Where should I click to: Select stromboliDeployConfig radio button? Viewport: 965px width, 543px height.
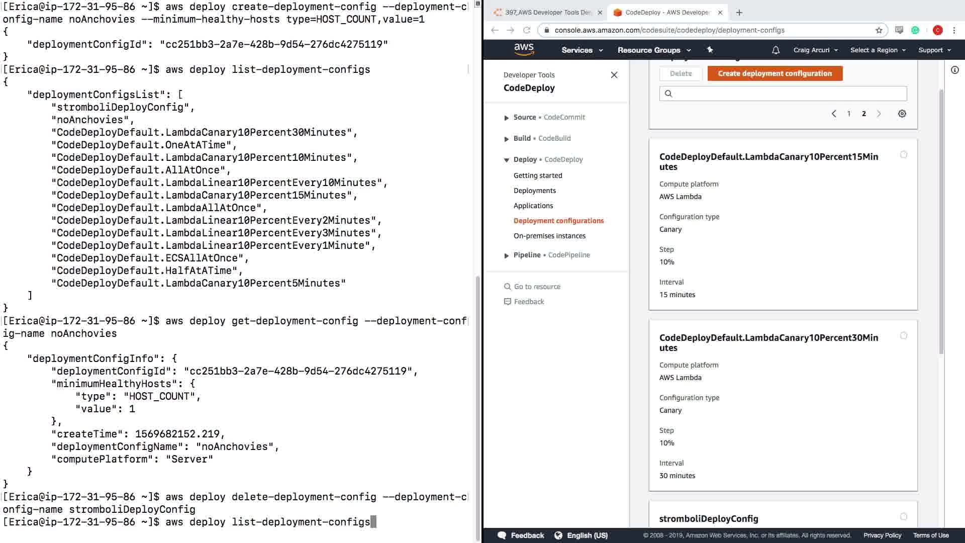[904, 516]
